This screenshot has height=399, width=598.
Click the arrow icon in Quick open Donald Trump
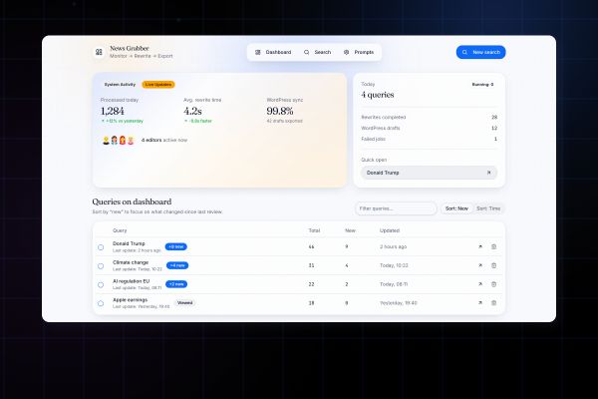tap(489, 173)
